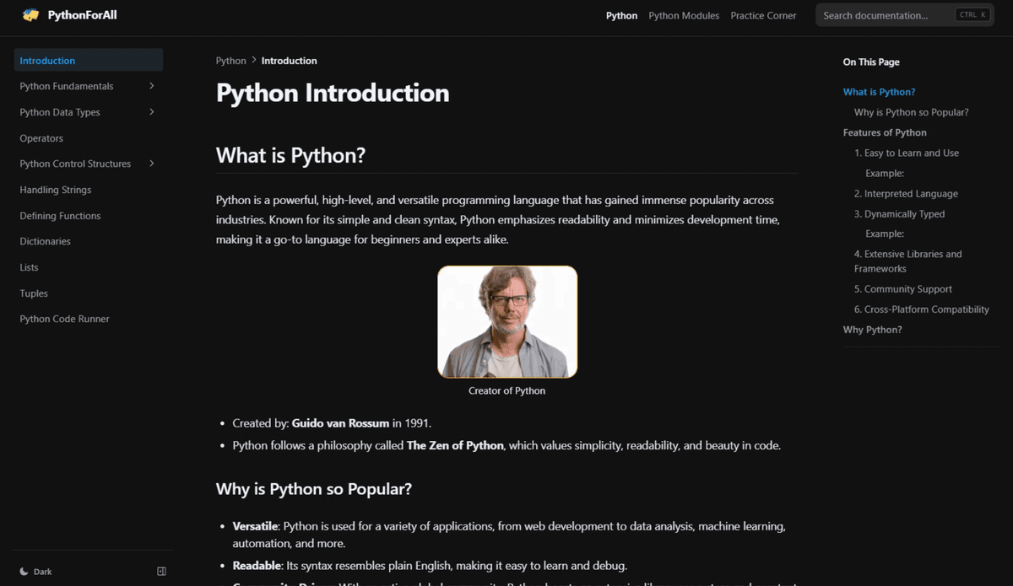The width and height of the screenshot is (1013, 586).
Task: Jump to Community Support in contents
Action: pos(907,289)
